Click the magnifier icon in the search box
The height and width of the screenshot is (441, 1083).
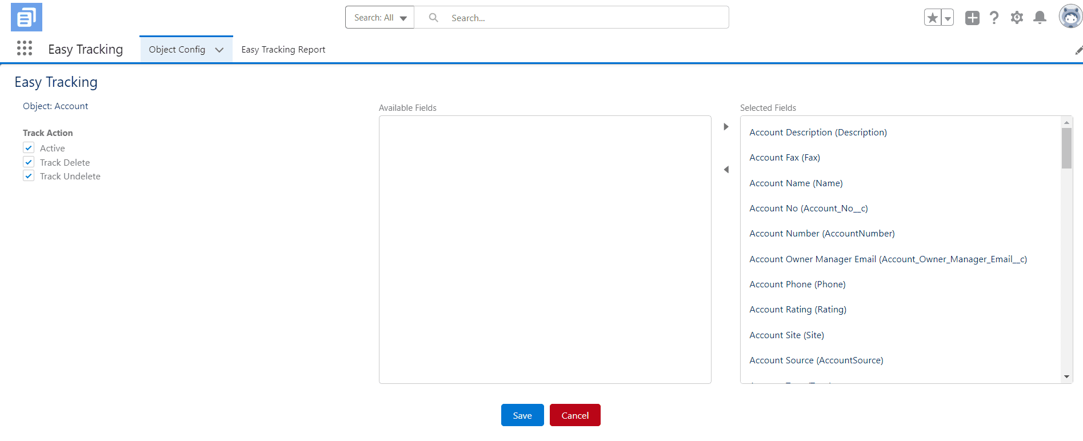[434, 18]
